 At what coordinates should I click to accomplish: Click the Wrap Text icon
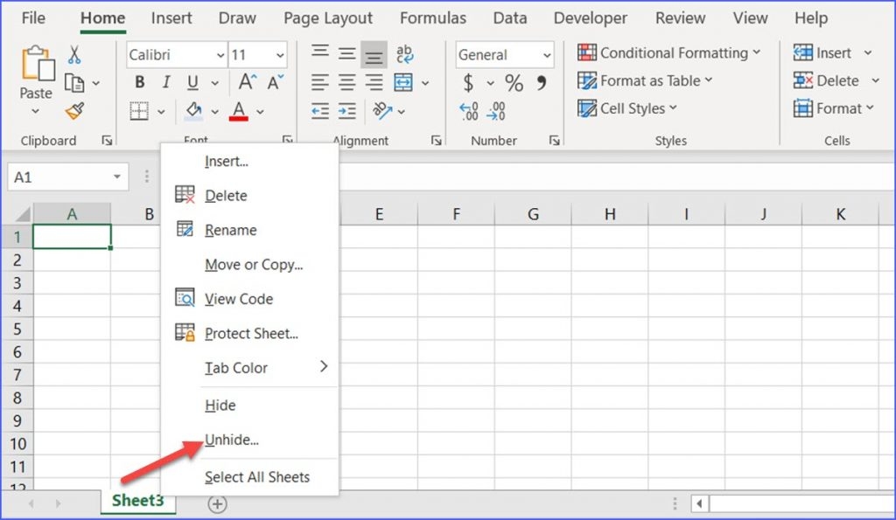pyautogui.click(x=404, y=55)
